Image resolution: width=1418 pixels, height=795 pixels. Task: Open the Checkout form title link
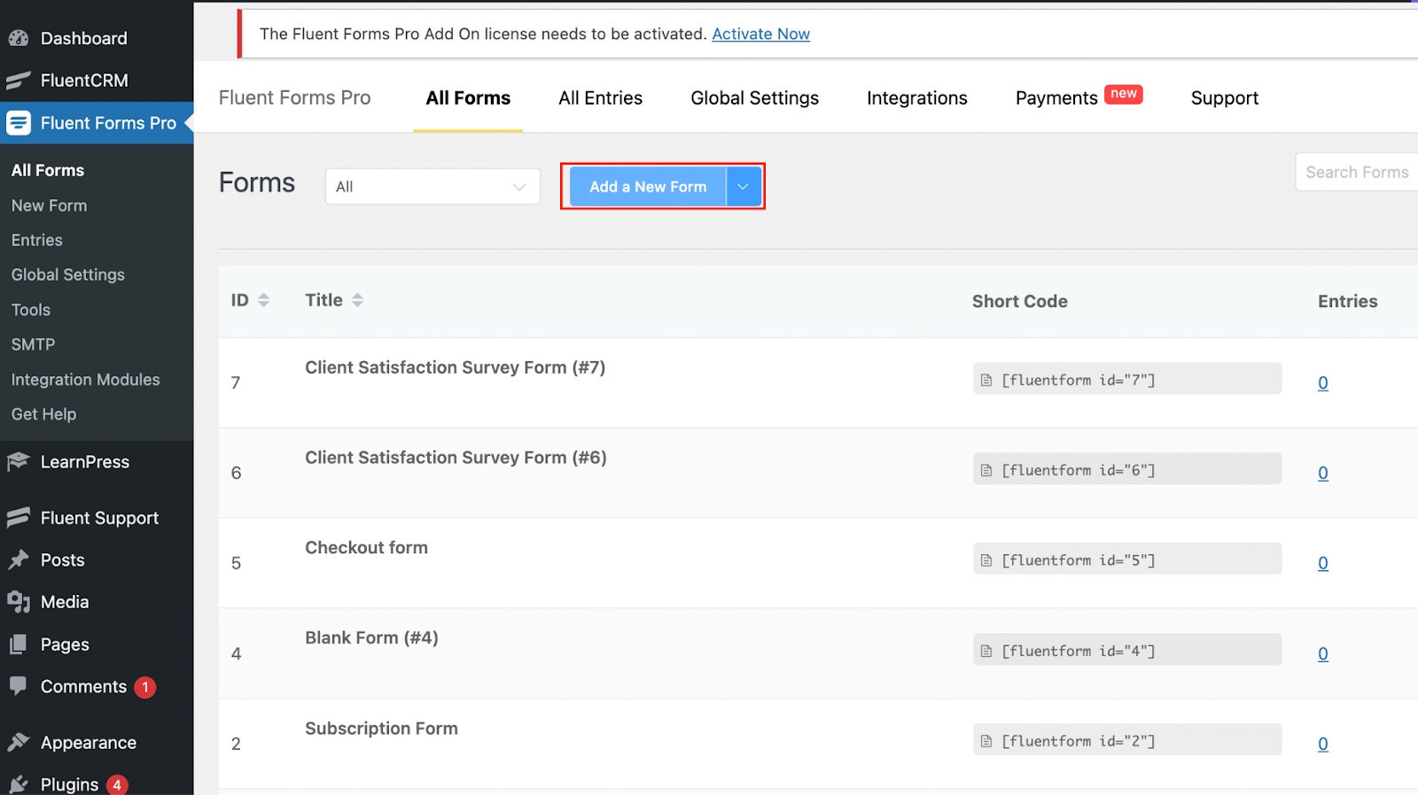(x=366, y=548)
